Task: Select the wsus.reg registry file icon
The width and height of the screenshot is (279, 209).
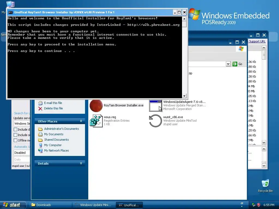Action: click(x=96, y=121)
